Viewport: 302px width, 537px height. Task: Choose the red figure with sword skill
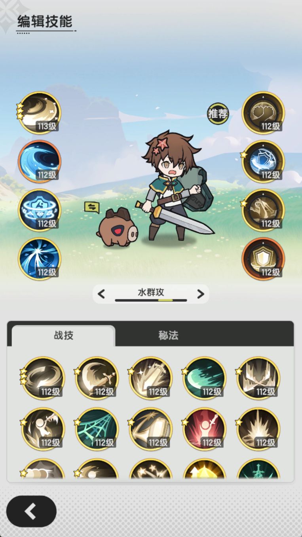205,429
